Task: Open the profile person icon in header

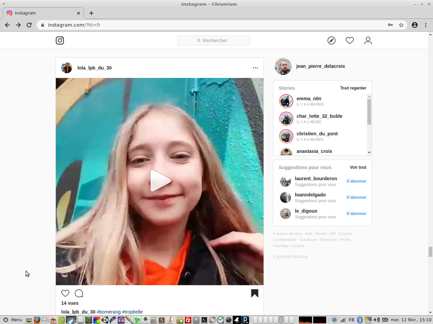Action: pos(368,40)
